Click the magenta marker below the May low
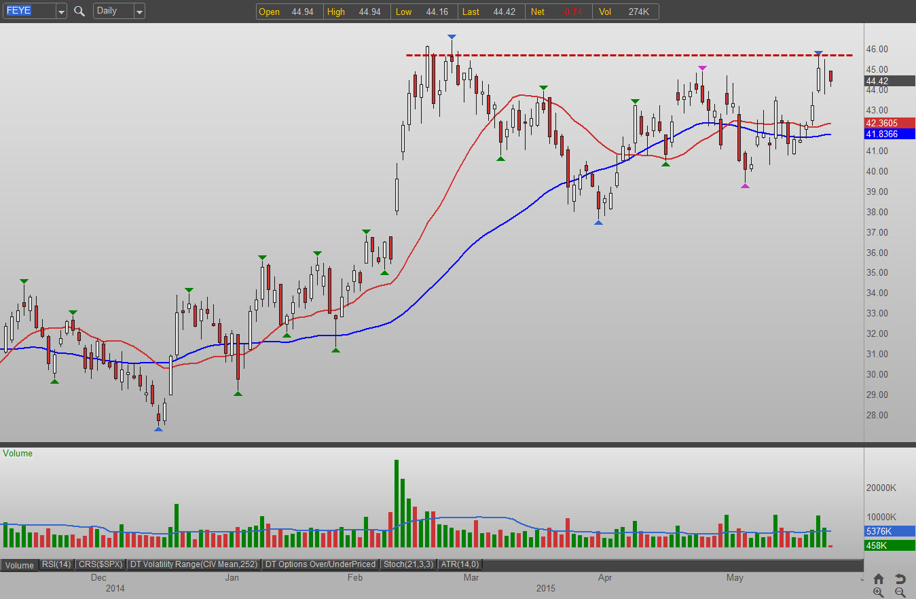The image size is (916, 599). click(x=745, y=185)
